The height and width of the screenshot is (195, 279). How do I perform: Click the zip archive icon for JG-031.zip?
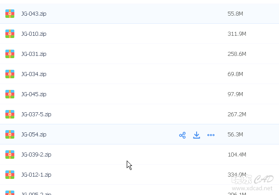coord(10,54)
